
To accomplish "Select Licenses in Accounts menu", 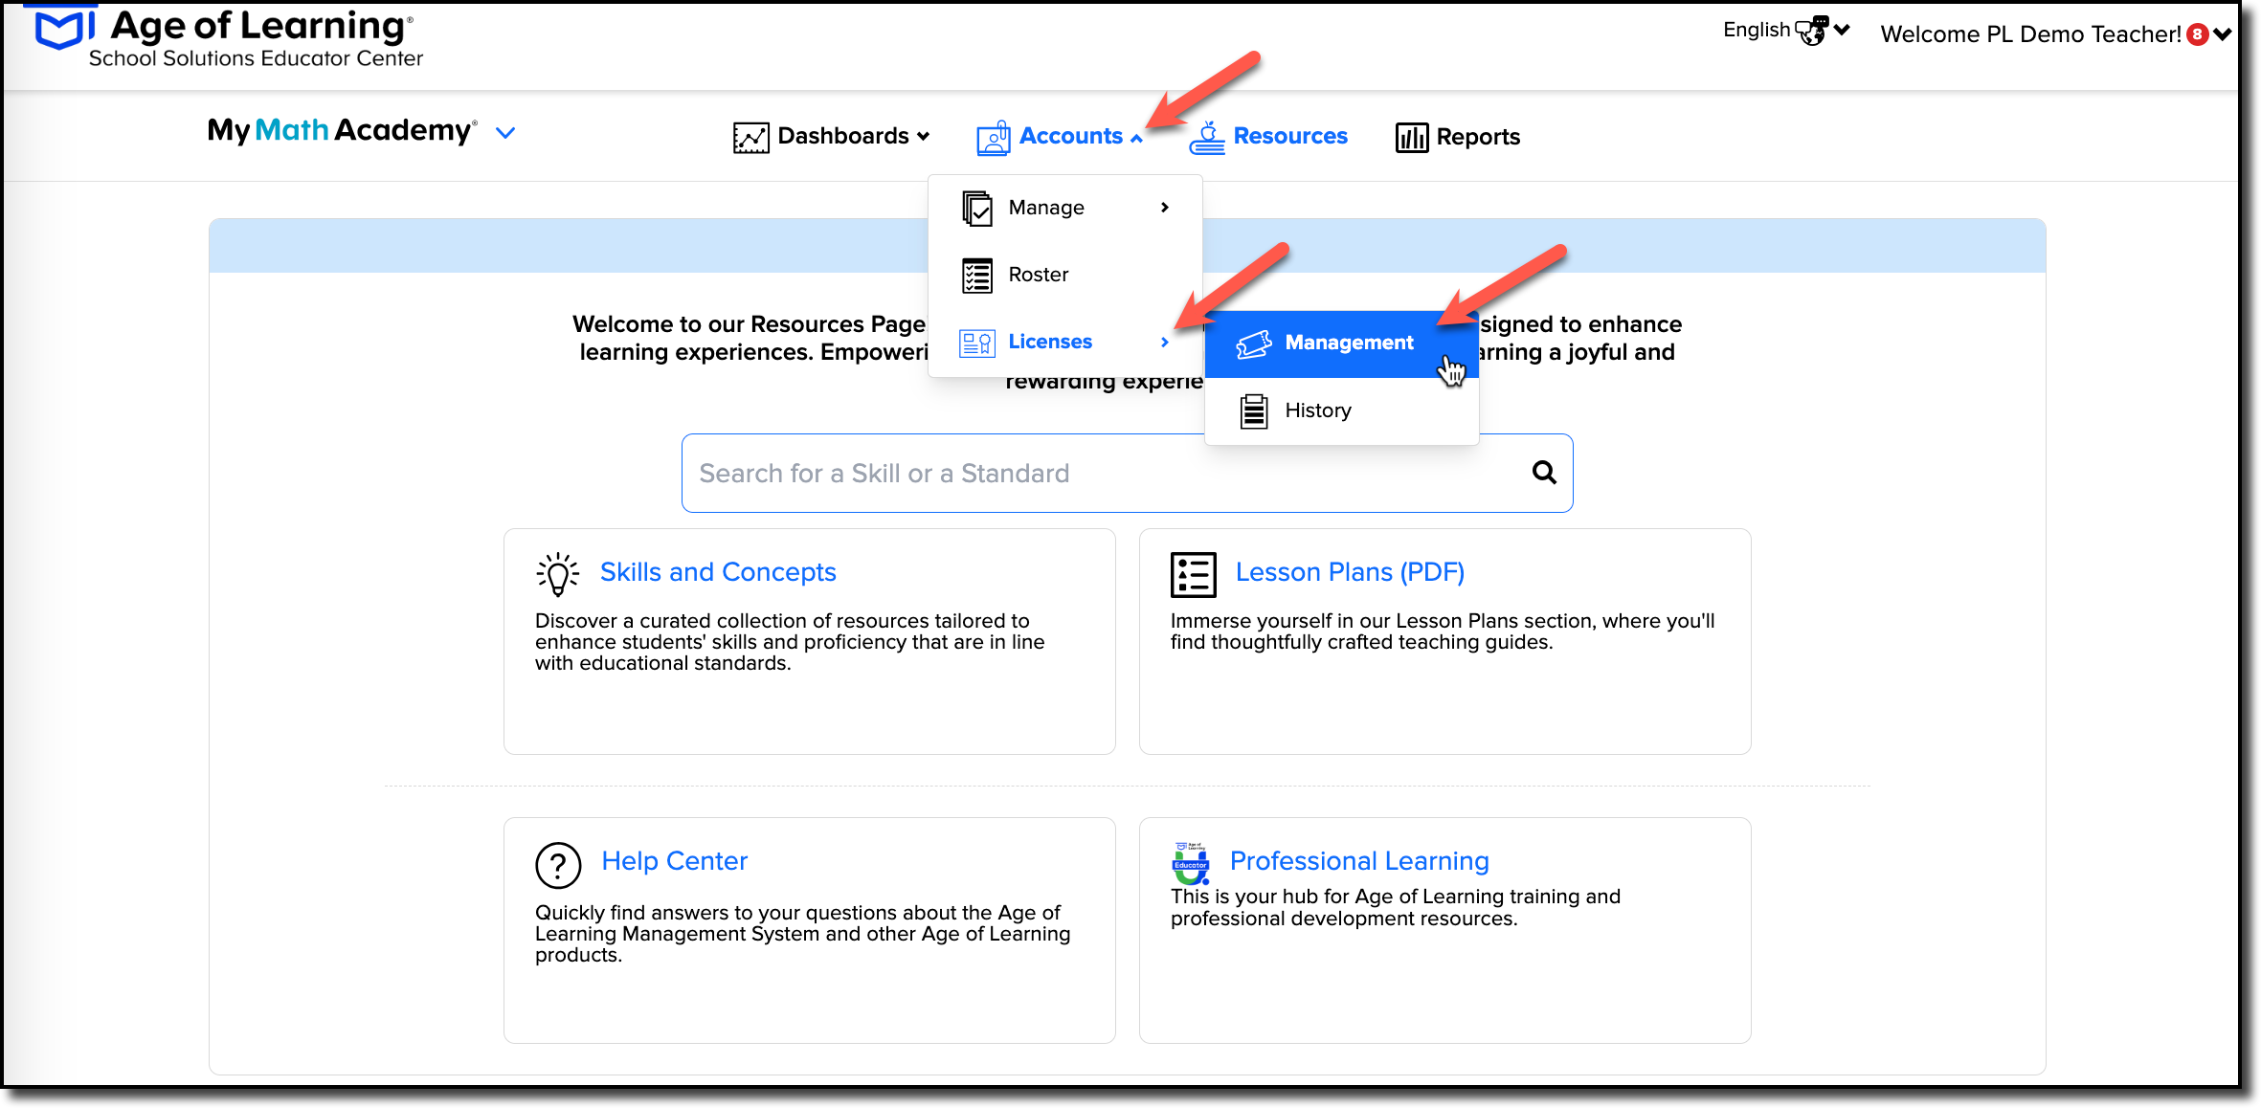I will [1065, 343].
